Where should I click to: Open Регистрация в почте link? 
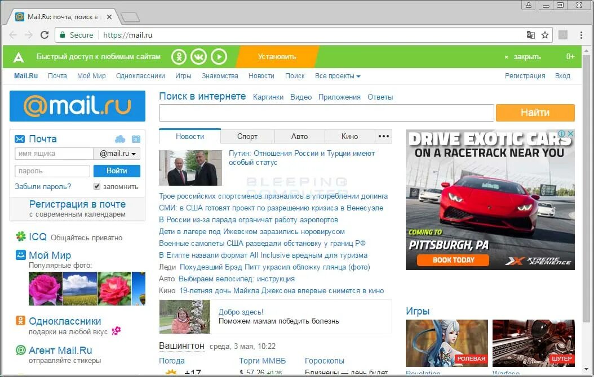coord(77,204)
